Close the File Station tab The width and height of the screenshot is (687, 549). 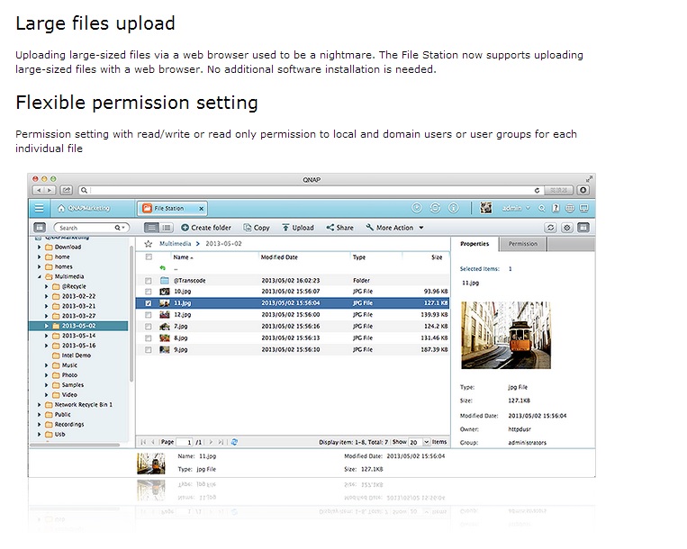click(201, 209)
